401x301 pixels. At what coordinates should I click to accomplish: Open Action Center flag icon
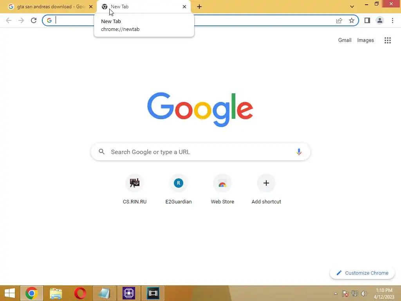(x=345, y=294)
